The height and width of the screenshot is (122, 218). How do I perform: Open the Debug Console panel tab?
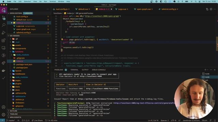tap(98, 70)
